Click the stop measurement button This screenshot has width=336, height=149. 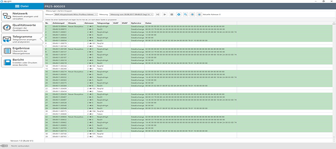[171, 14]
